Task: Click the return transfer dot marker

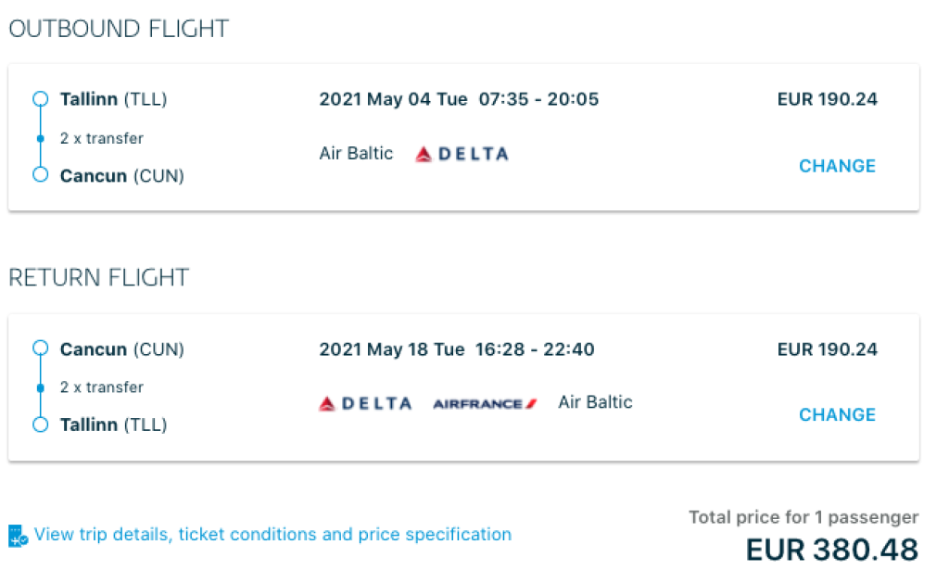Action: pyautogui.click(x=40, y=387)
